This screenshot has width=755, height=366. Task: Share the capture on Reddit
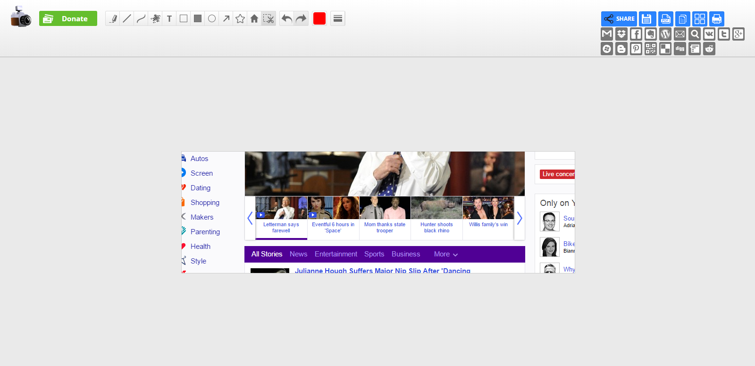click(709, 49)
